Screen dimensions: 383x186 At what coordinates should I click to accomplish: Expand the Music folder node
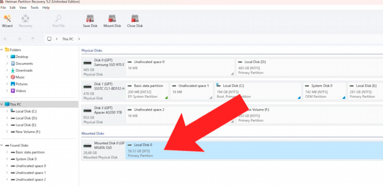pyautogui.click(x=7, y=77)
